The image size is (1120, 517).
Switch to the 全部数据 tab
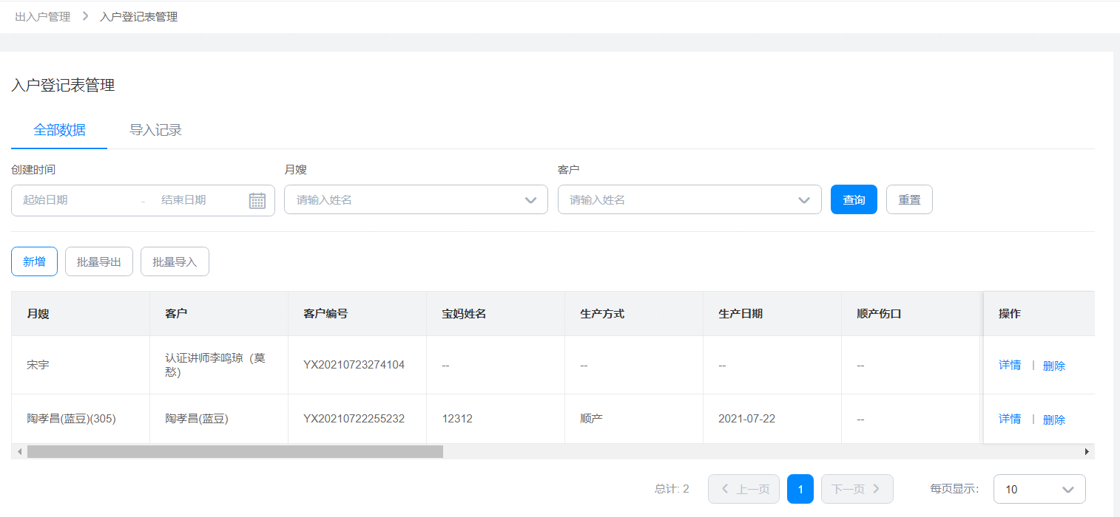[59, 131]
